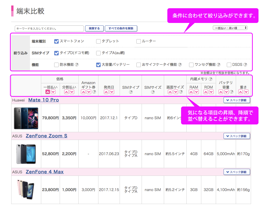Uncheck タイプD(ドコモ網) SIM type checkbox
The image size is (263, 213).
[x=56, y=53]
